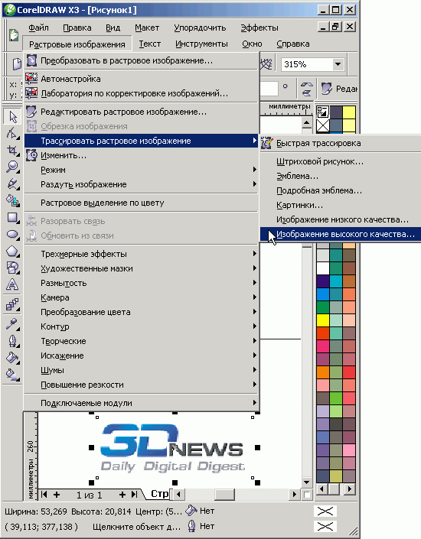
Task: Open the Инструменты menu
Action: pos(201,44)
